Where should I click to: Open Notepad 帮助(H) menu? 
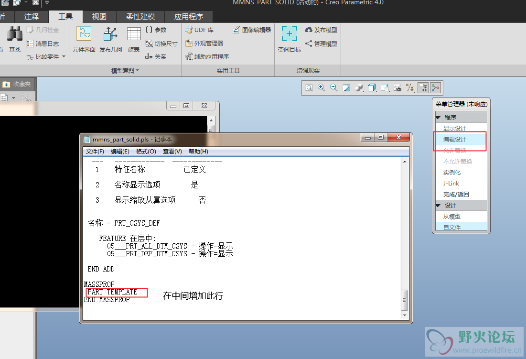coord(198,152)
